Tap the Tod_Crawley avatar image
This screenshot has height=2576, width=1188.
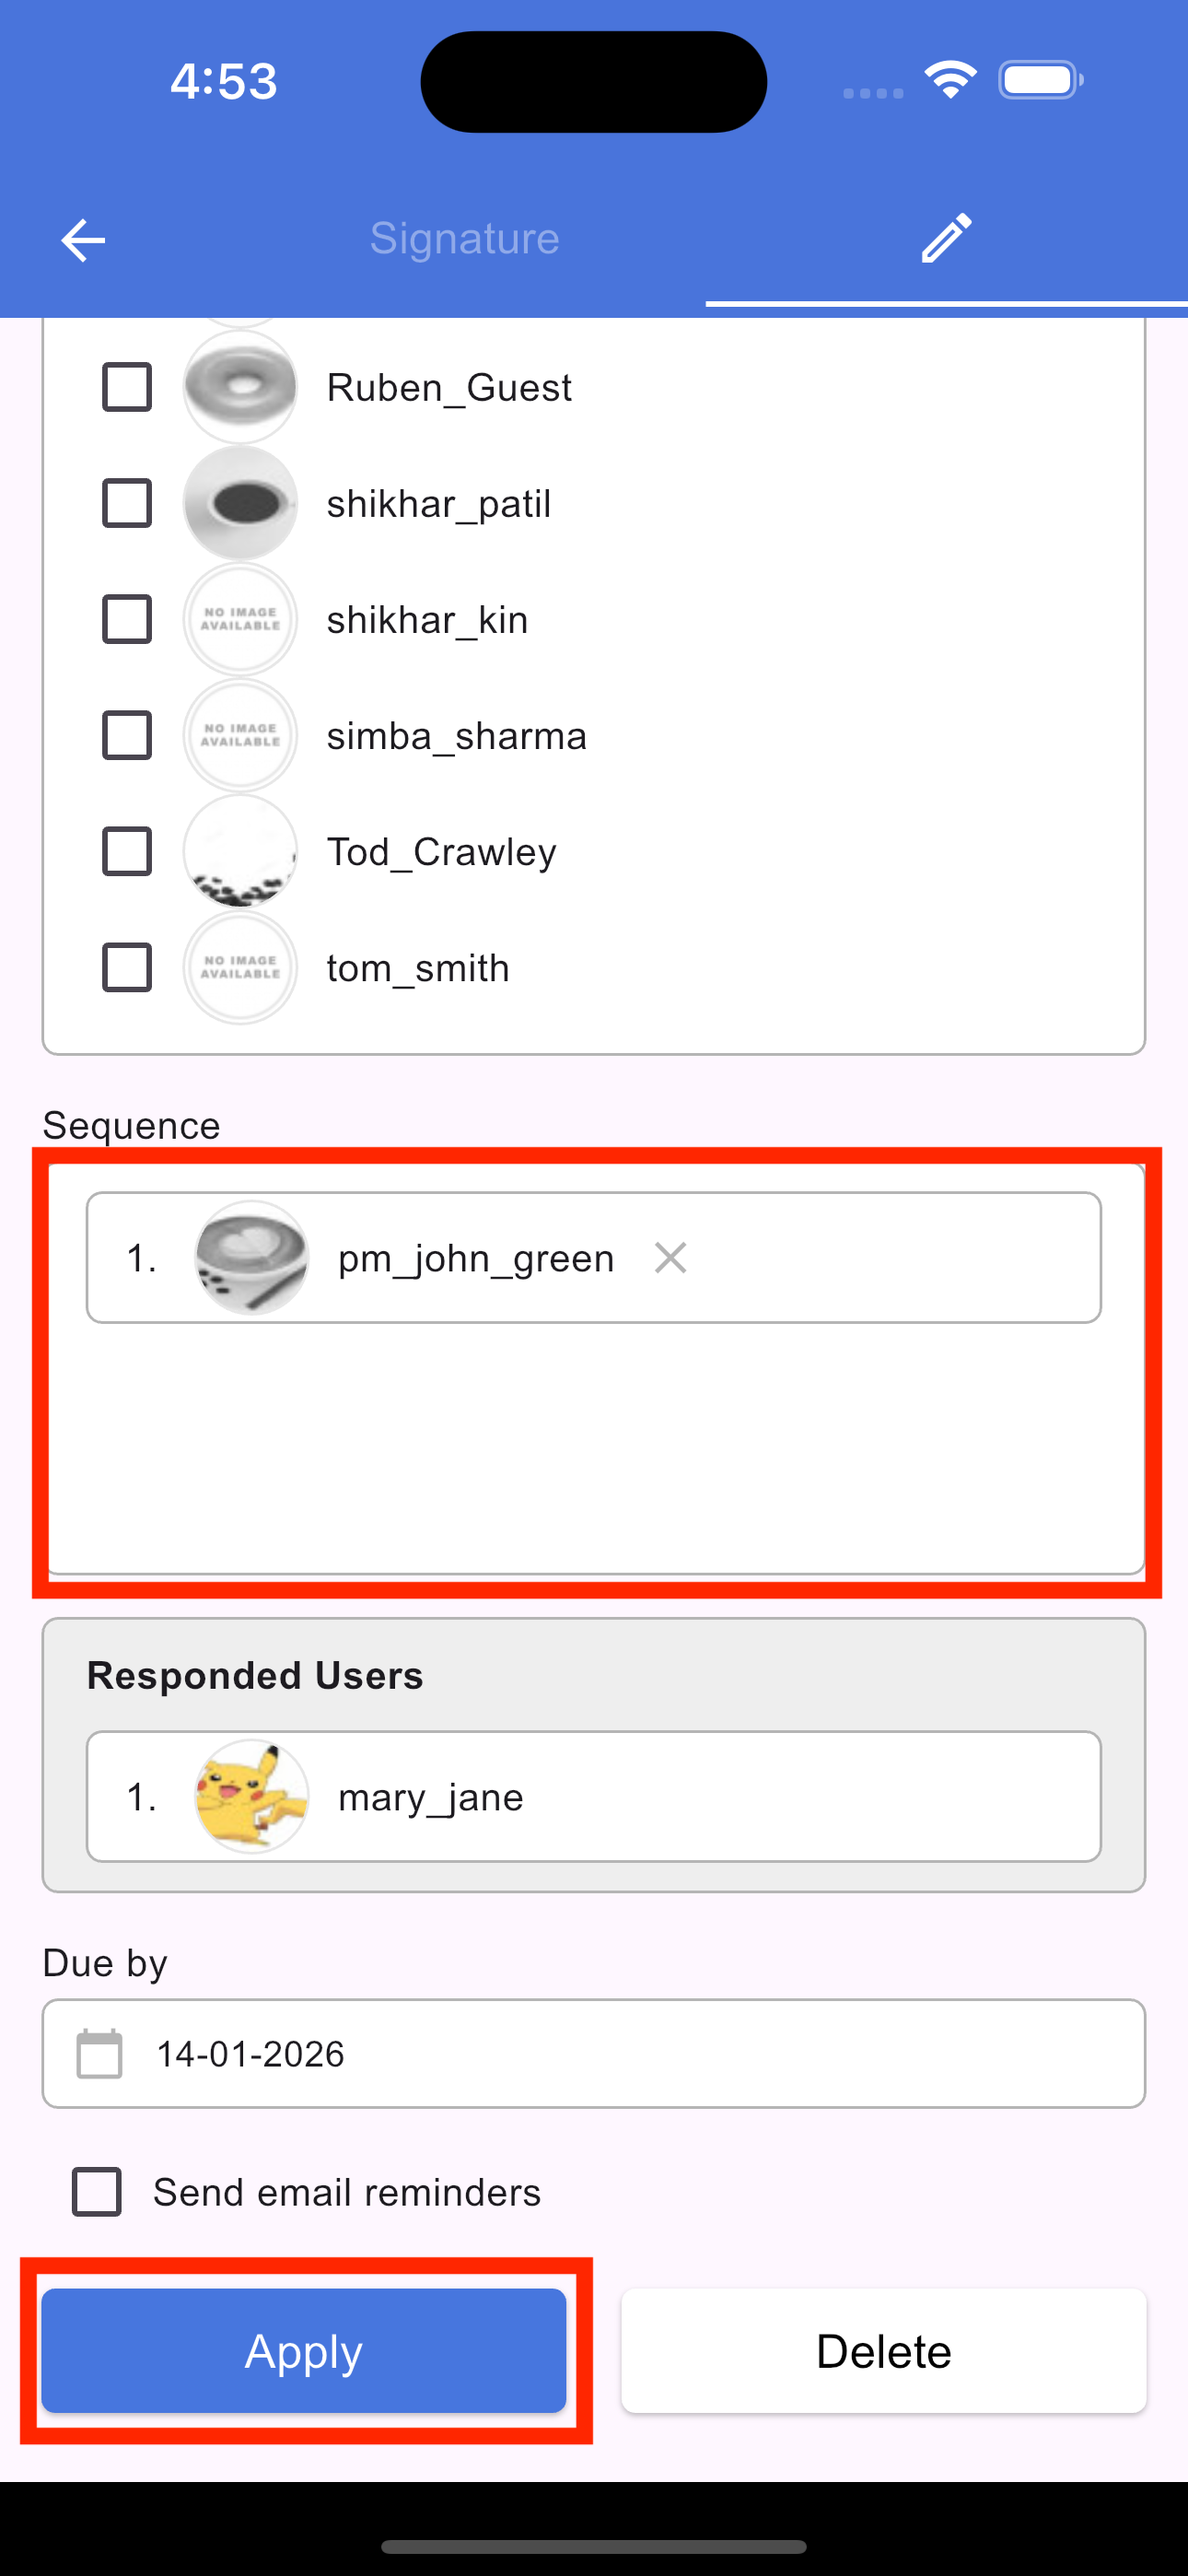[240, 852]
